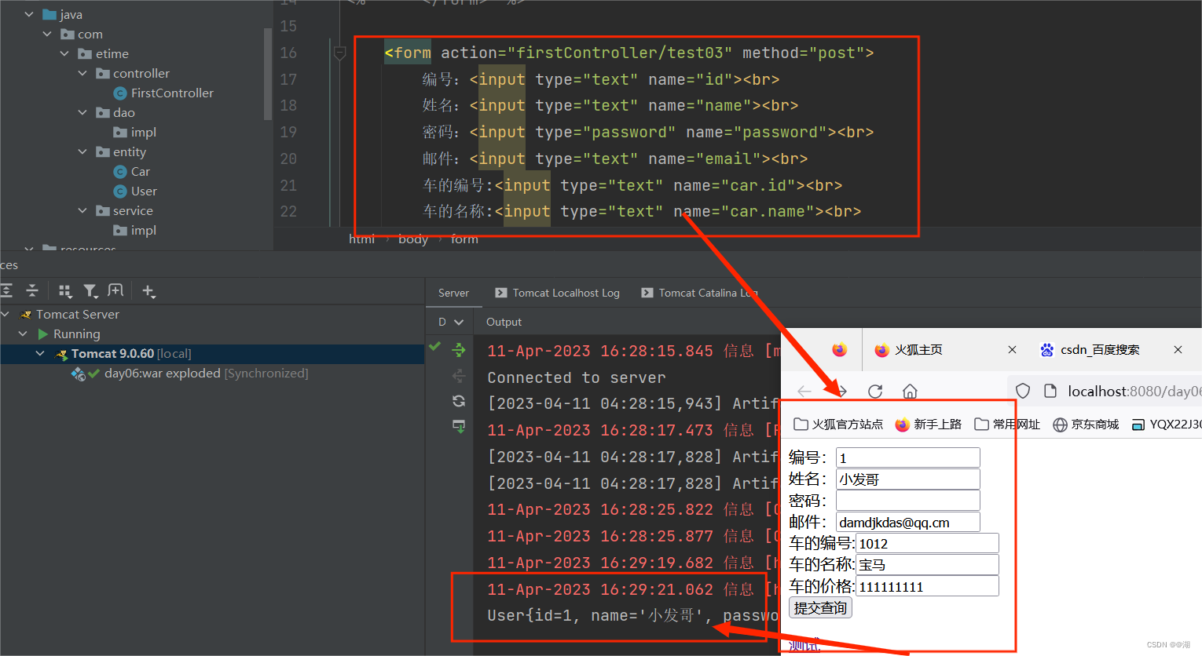The image size is (1202, 656).
Task: Click the fold marker at line 16 gutter
Action: (339, 53)
